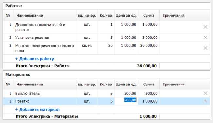Remove the Установка розетки work row
The height and width of the screenshot is (123, 213).
[205, 37]
